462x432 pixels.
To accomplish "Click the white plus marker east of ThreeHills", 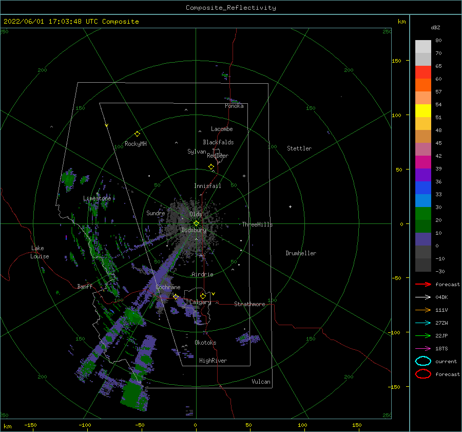I will pos(290,206).
